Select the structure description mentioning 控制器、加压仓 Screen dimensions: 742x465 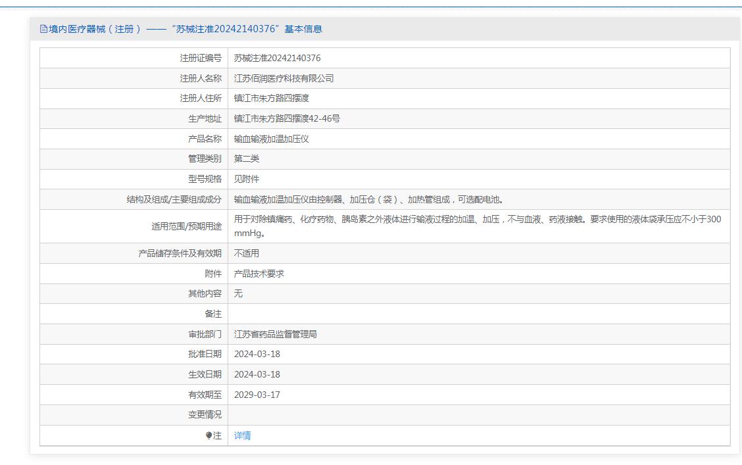[x=369, y=200]
